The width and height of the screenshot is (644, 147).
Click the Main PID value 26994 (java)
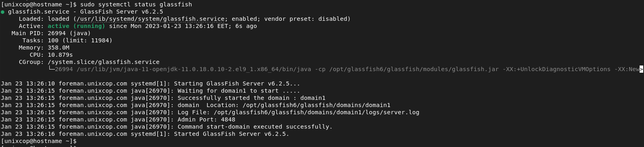click(x=69, y=33)
